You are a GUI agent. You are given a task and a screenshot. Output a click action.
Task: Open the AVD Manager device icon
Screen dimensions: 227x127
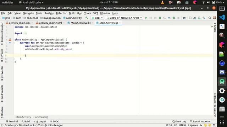coord(199,18)
